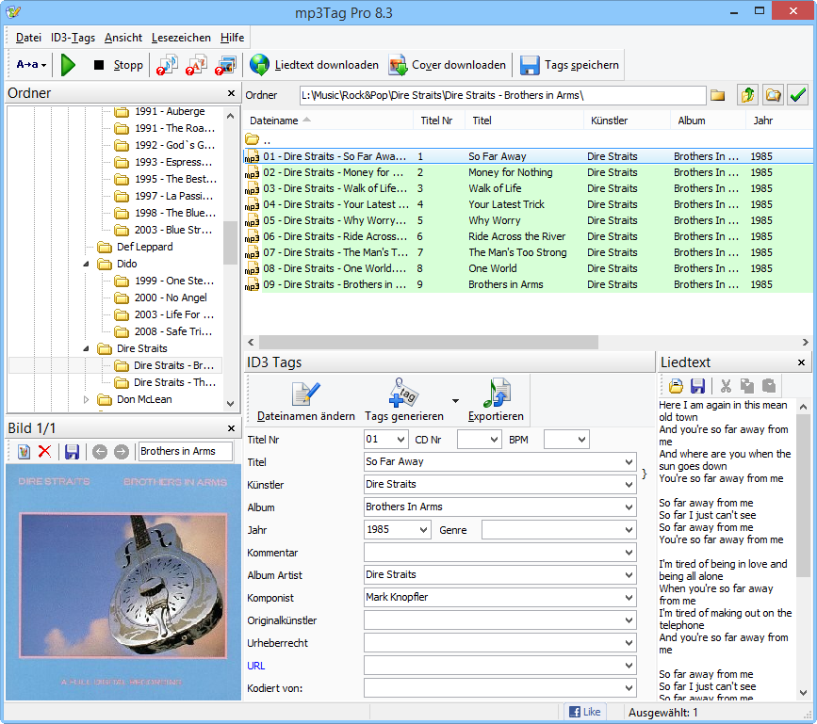Open the Ansicht menu

pos(123,38)
